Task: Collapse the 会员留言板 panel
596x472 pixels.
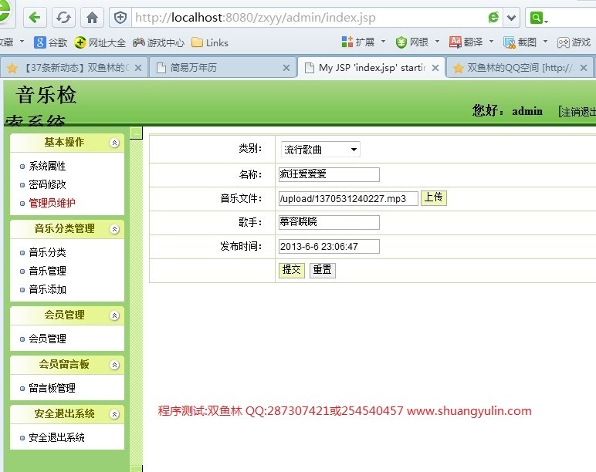Action: tap(114, 365)
